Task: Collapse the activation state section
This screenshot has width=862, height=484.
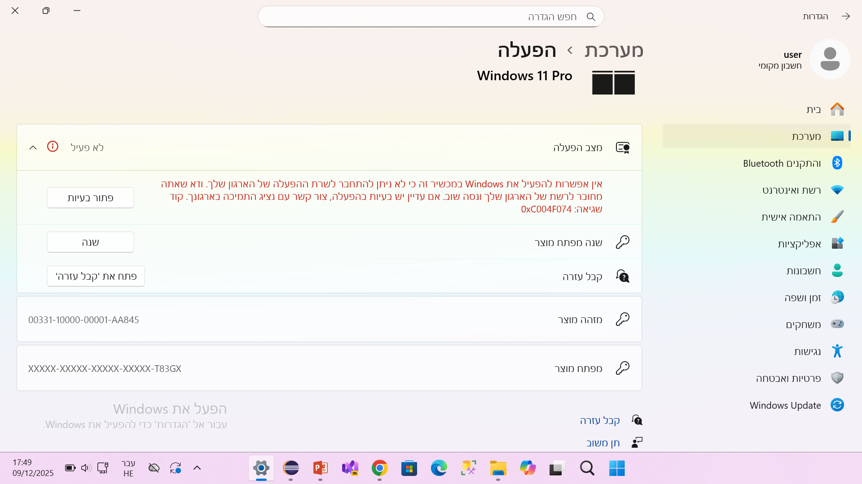Action: tap(33, 147)
